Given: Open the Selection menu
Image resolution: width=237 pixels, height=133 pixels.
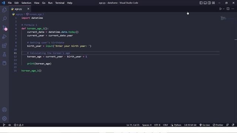Looking at the screenshot, I should [x=26, y=3].
